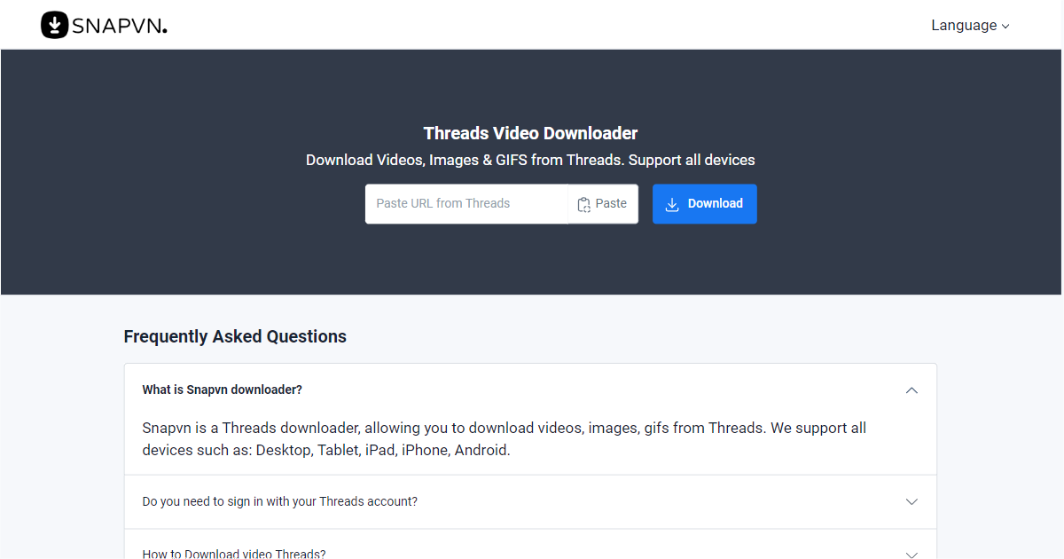The image size is (1064, 559).
Task: Click the chevron next to 'How to Download video Threads?'
Action: (x=911, y=554)
